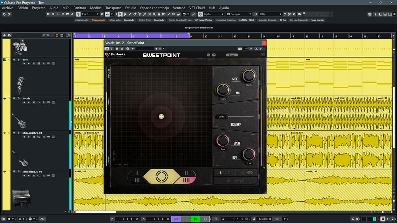Click the tempo field showing 126.000
The image size is (397, 223).
click(263, 219)
